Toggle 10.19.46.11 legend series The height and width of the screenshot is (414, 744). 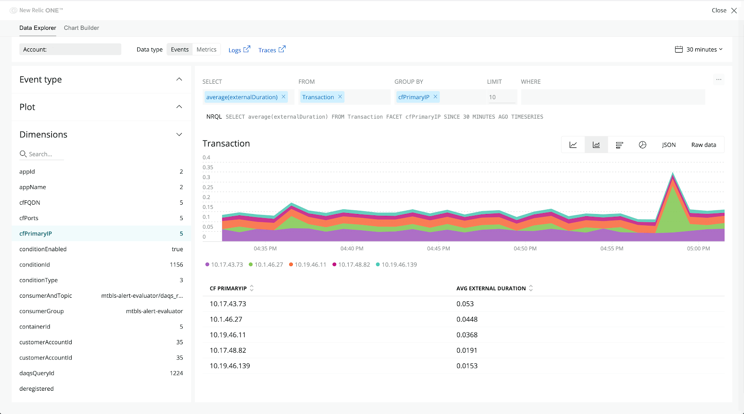tap(307, 265)
